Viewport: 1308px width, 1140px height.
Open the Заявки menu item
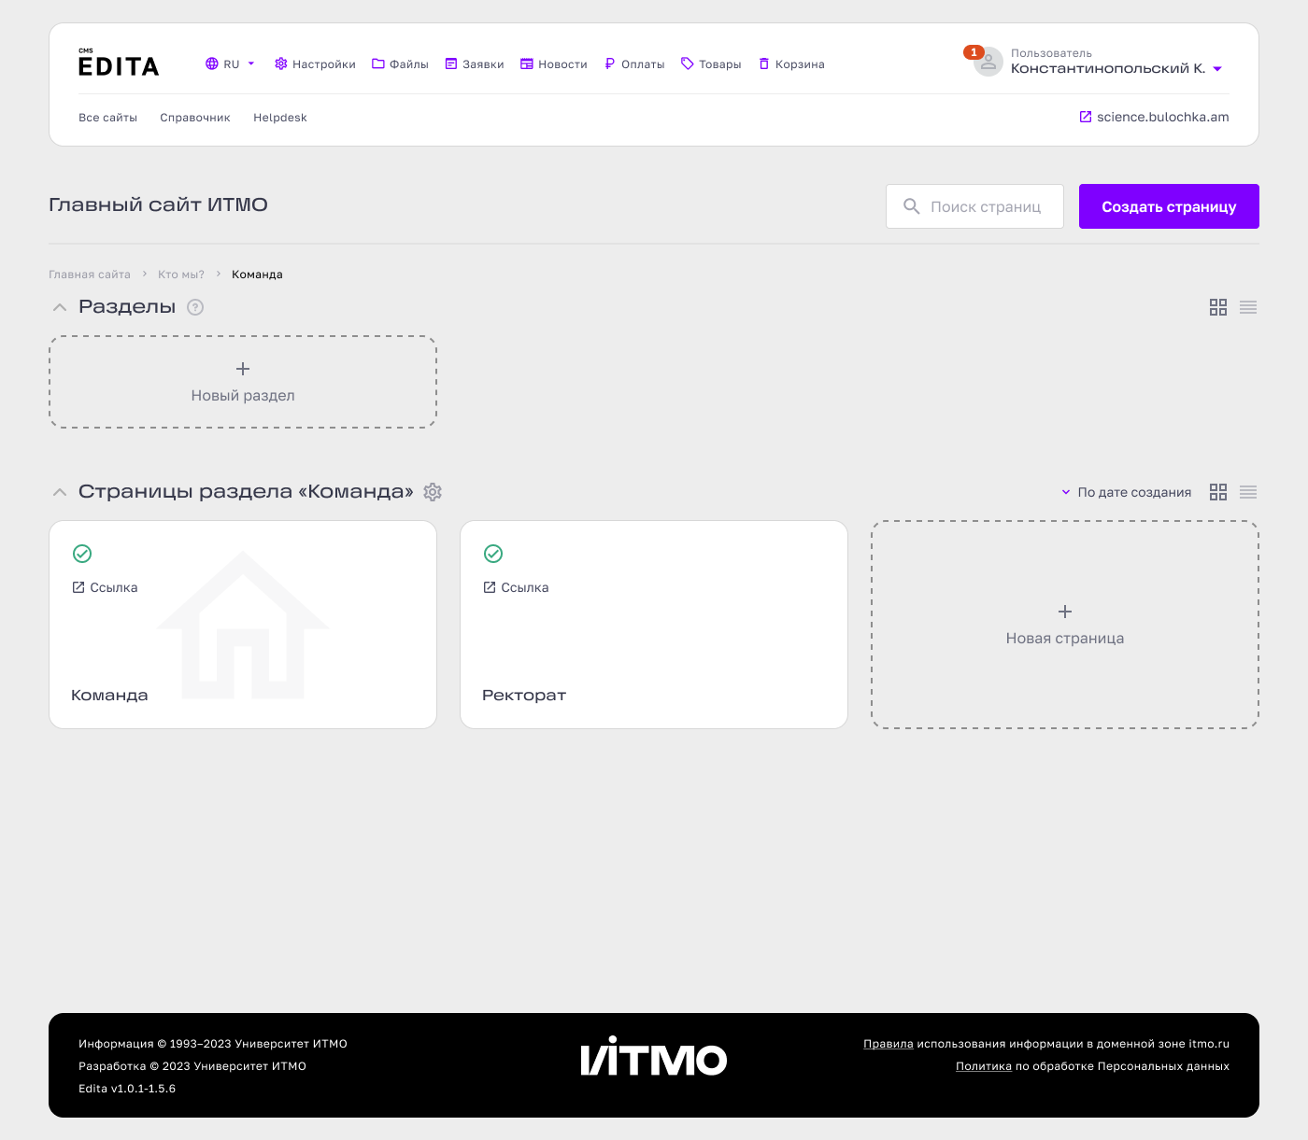pos(475,64)
